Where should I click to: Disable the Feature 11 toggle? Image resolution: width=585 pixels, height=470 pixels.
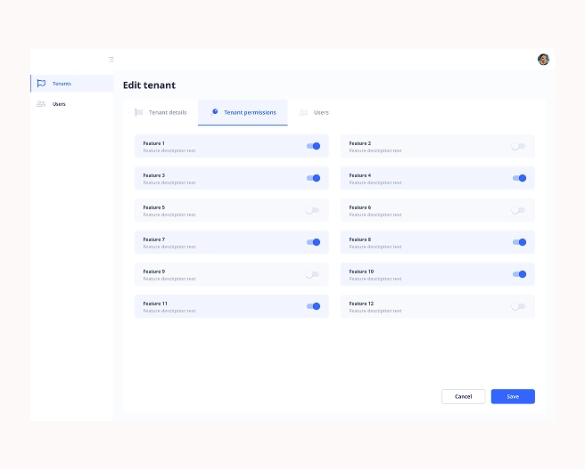313,306
